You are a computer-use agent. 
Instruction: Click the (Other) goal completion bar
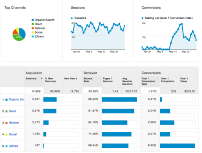(x=178, y=146)
